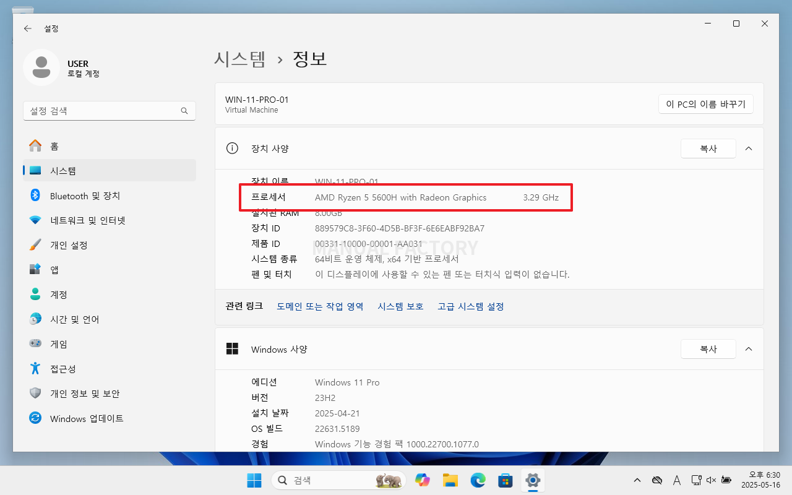Click the Windows Start button

[254, 480]
